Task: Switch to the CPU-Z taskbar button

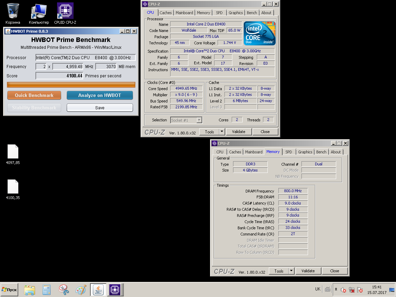Action: 115,290
